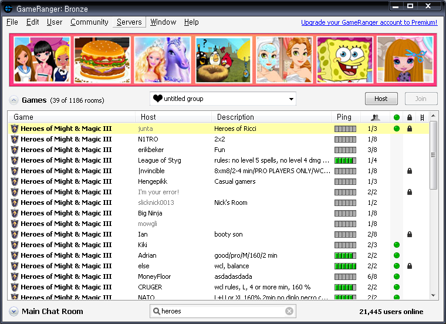446x324 pixels.
Task: Sort the list by Ping column header
Action: (x=344, y=117)
